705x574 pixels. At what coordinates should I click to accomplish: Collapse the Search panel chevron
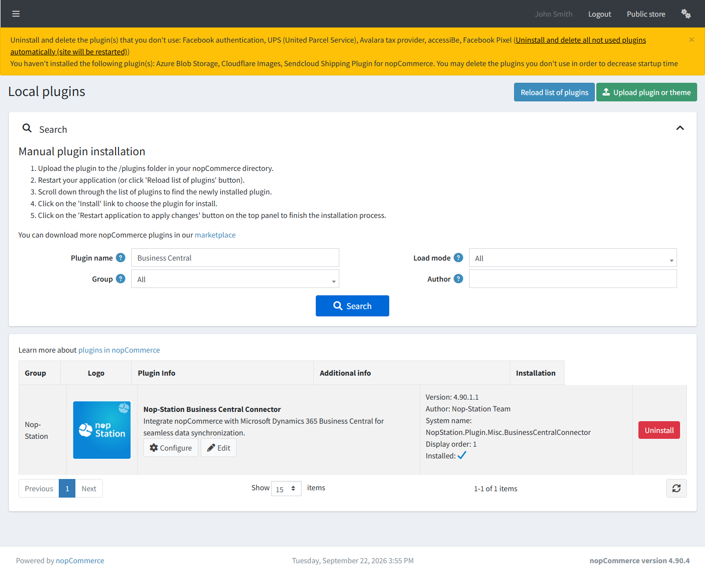coord(680,128)
